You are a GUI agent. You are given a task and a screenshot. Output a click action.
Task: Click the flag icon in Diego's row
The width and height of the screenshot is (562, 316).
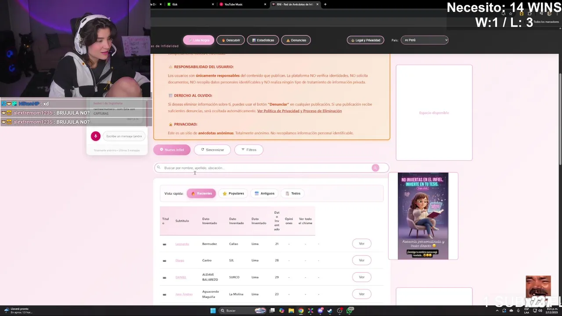pos(164,261)
